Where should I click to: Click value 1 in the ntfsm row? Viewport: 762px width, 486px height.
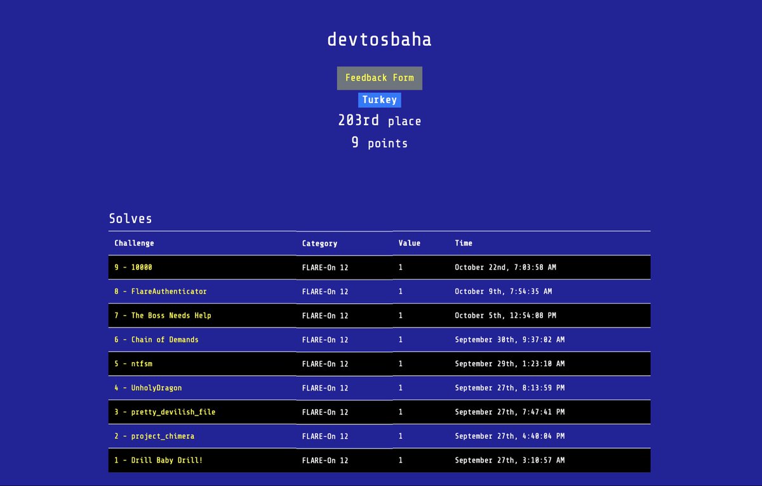[x=401, y=364]
